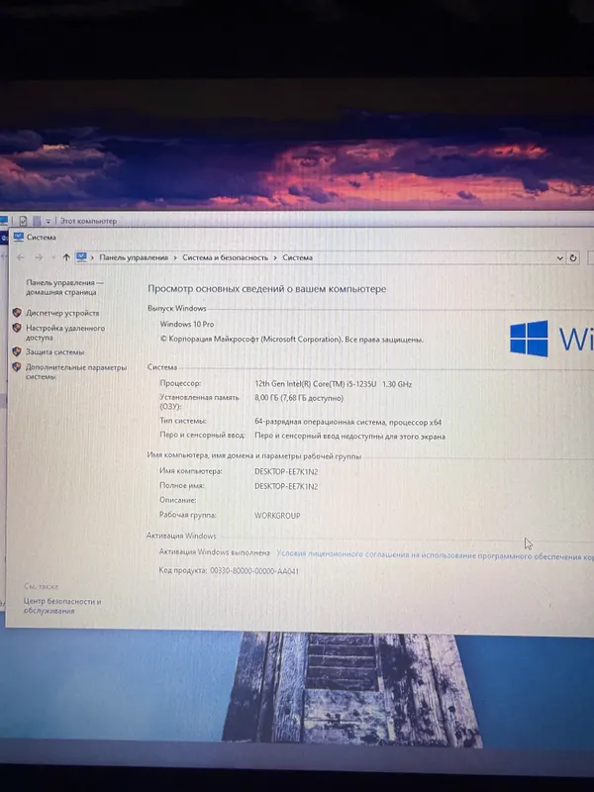
Task: Click the heading Просмотр основных сведений о вашем компьютере
Action: tap(266, 289)
